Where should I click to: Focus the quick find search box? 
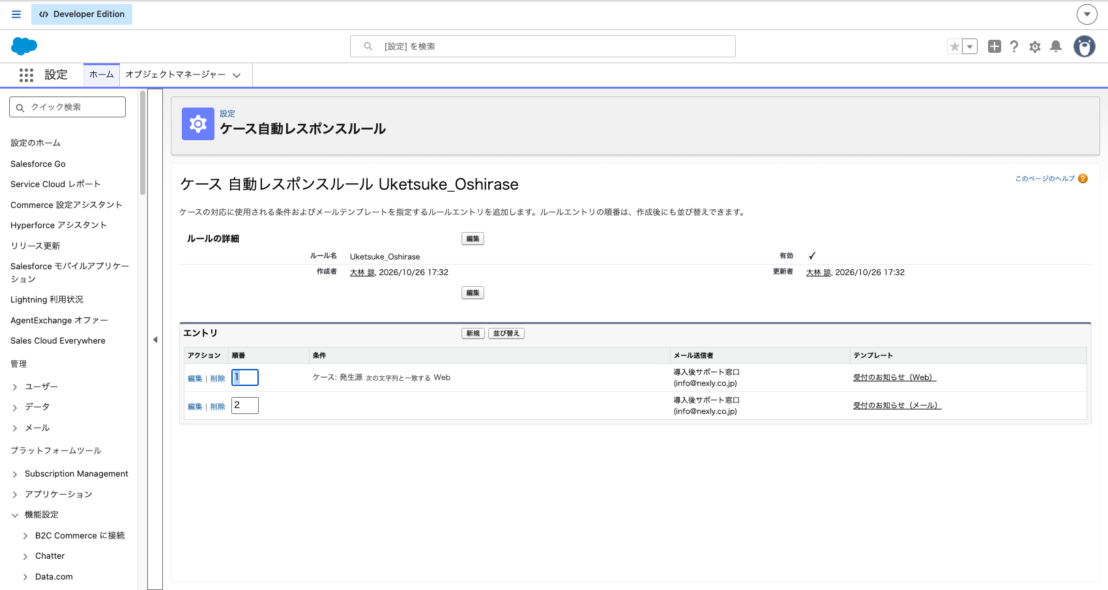click(67, 107)
